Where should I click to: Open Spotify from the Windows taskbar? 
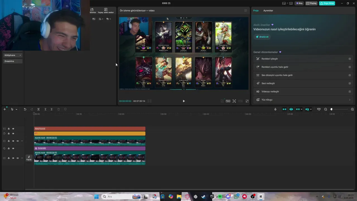pos(220,197)
